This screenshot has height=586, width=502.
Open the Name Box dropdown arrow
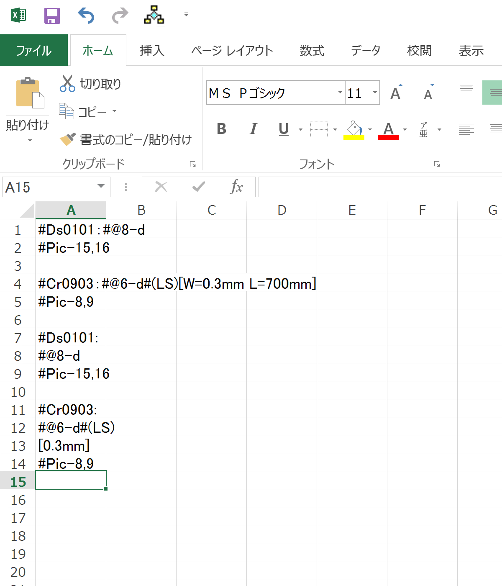pos(101,186)
